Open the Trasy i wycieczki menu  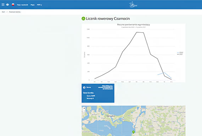pyautogui.click(x=22, y=5)
